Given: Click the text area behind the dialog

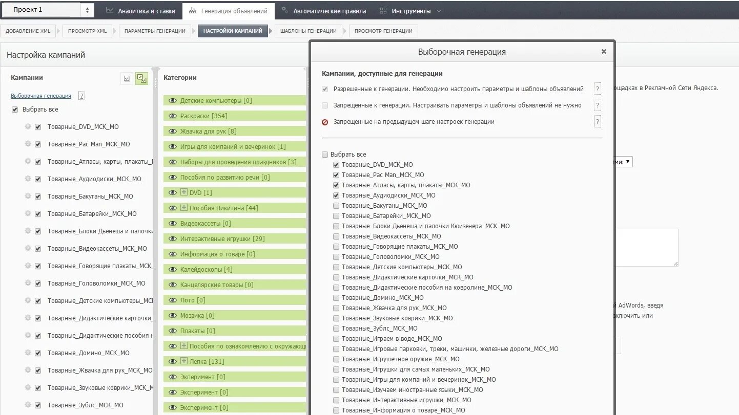Looking at the screenshot, I should [647, 248].
